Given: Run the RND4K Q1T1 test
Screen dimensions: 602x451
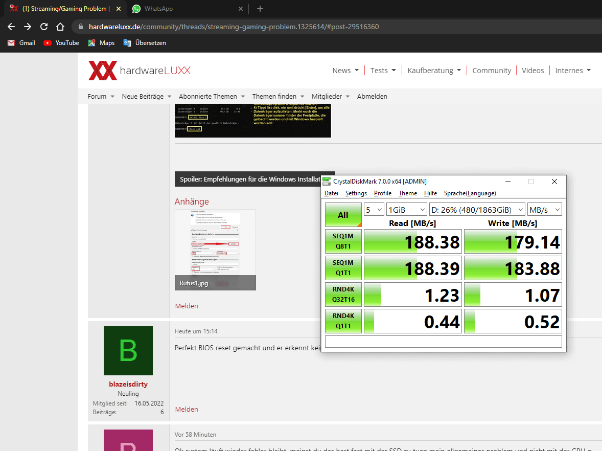Looking at the screenshot, I should (x=343, y=321).
